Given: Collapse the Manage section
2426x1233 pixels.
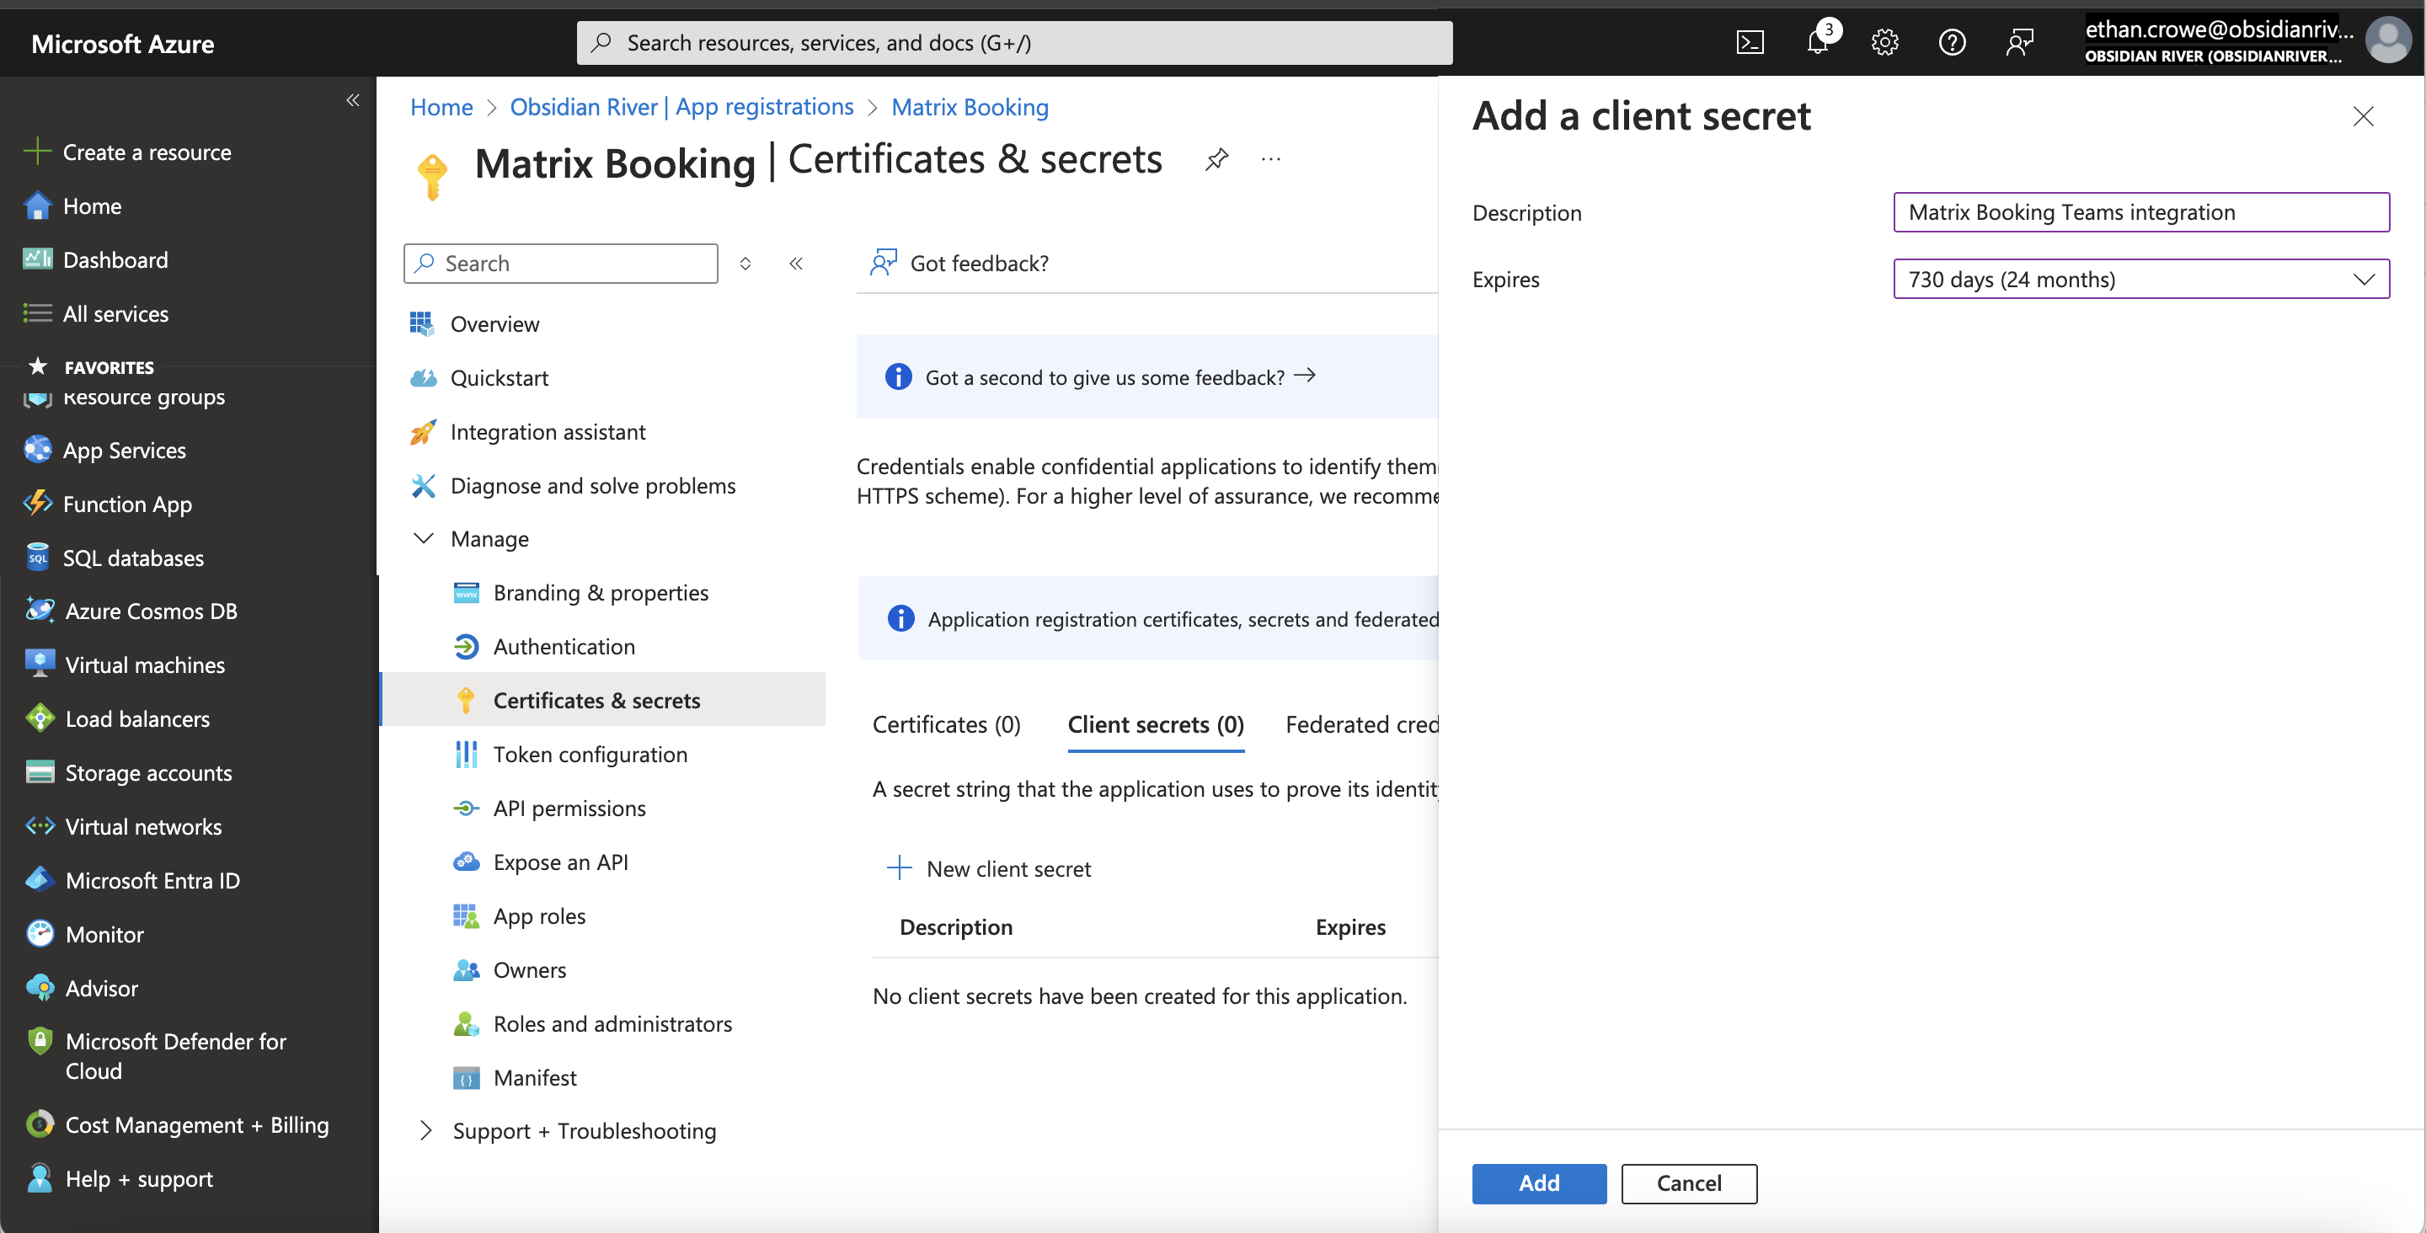Looking at the screenshot, I should click(x=424, y=539).
